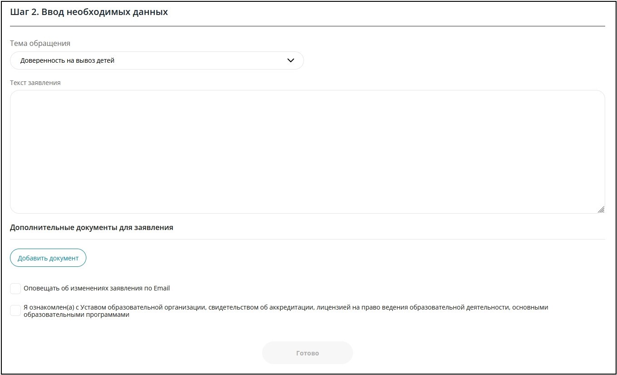Image resolution: width=617 pixels, height=375 pixels.
Task: Click selected value "Доверенность на вывоз детей"
Action: coord(67,60)
